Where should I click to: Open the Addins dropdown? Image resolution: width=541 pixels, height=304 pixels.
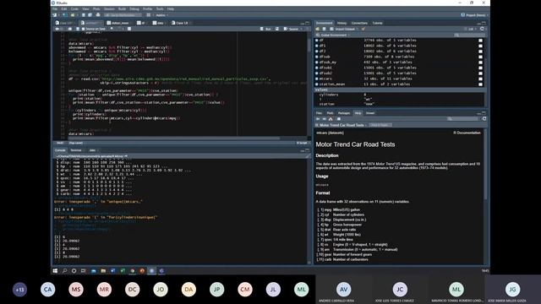click(161, 15)
